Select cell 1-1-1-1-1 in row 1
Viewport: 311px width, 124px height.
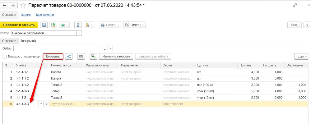pos(31,72)
